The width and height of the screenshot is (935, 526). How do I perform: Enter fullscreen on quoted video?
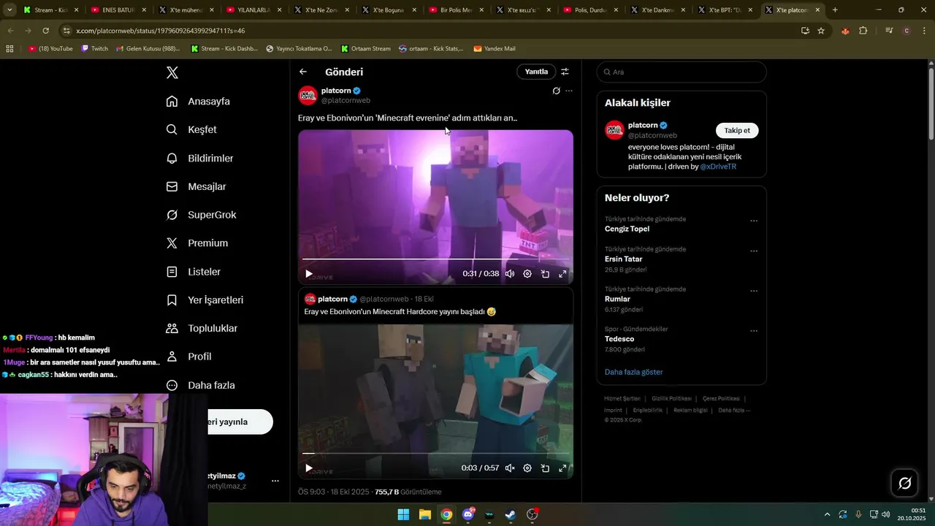point(562,468)
